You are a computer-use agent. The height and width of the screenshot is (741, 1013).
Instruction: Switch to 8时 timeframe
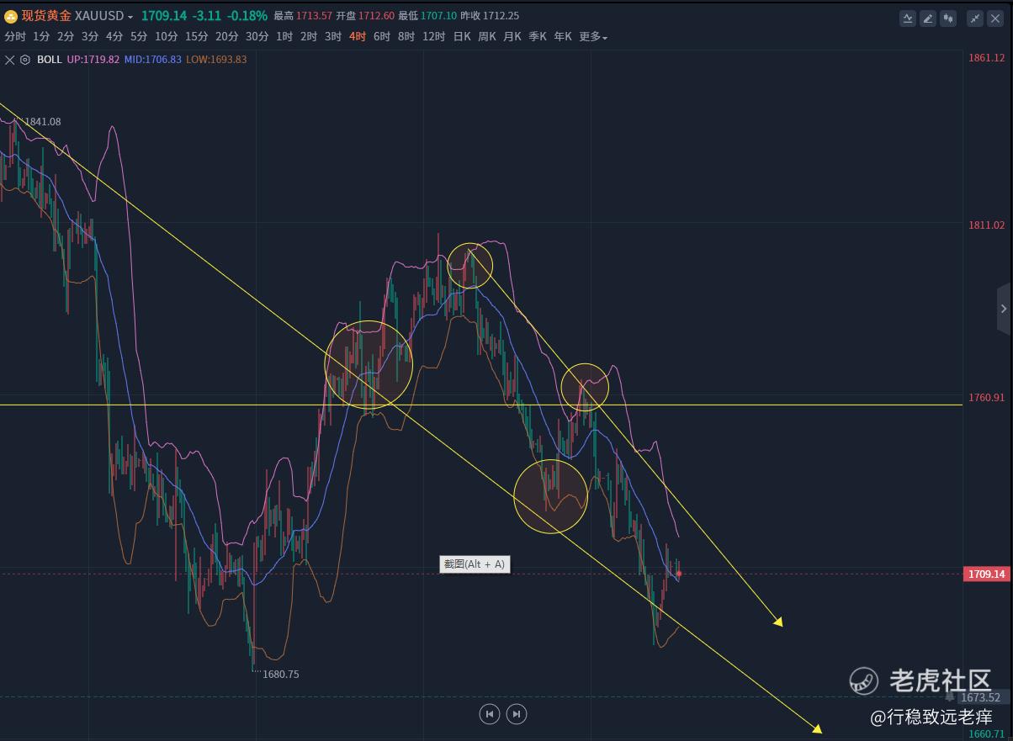pyautogui.click(x=406, y=37)
